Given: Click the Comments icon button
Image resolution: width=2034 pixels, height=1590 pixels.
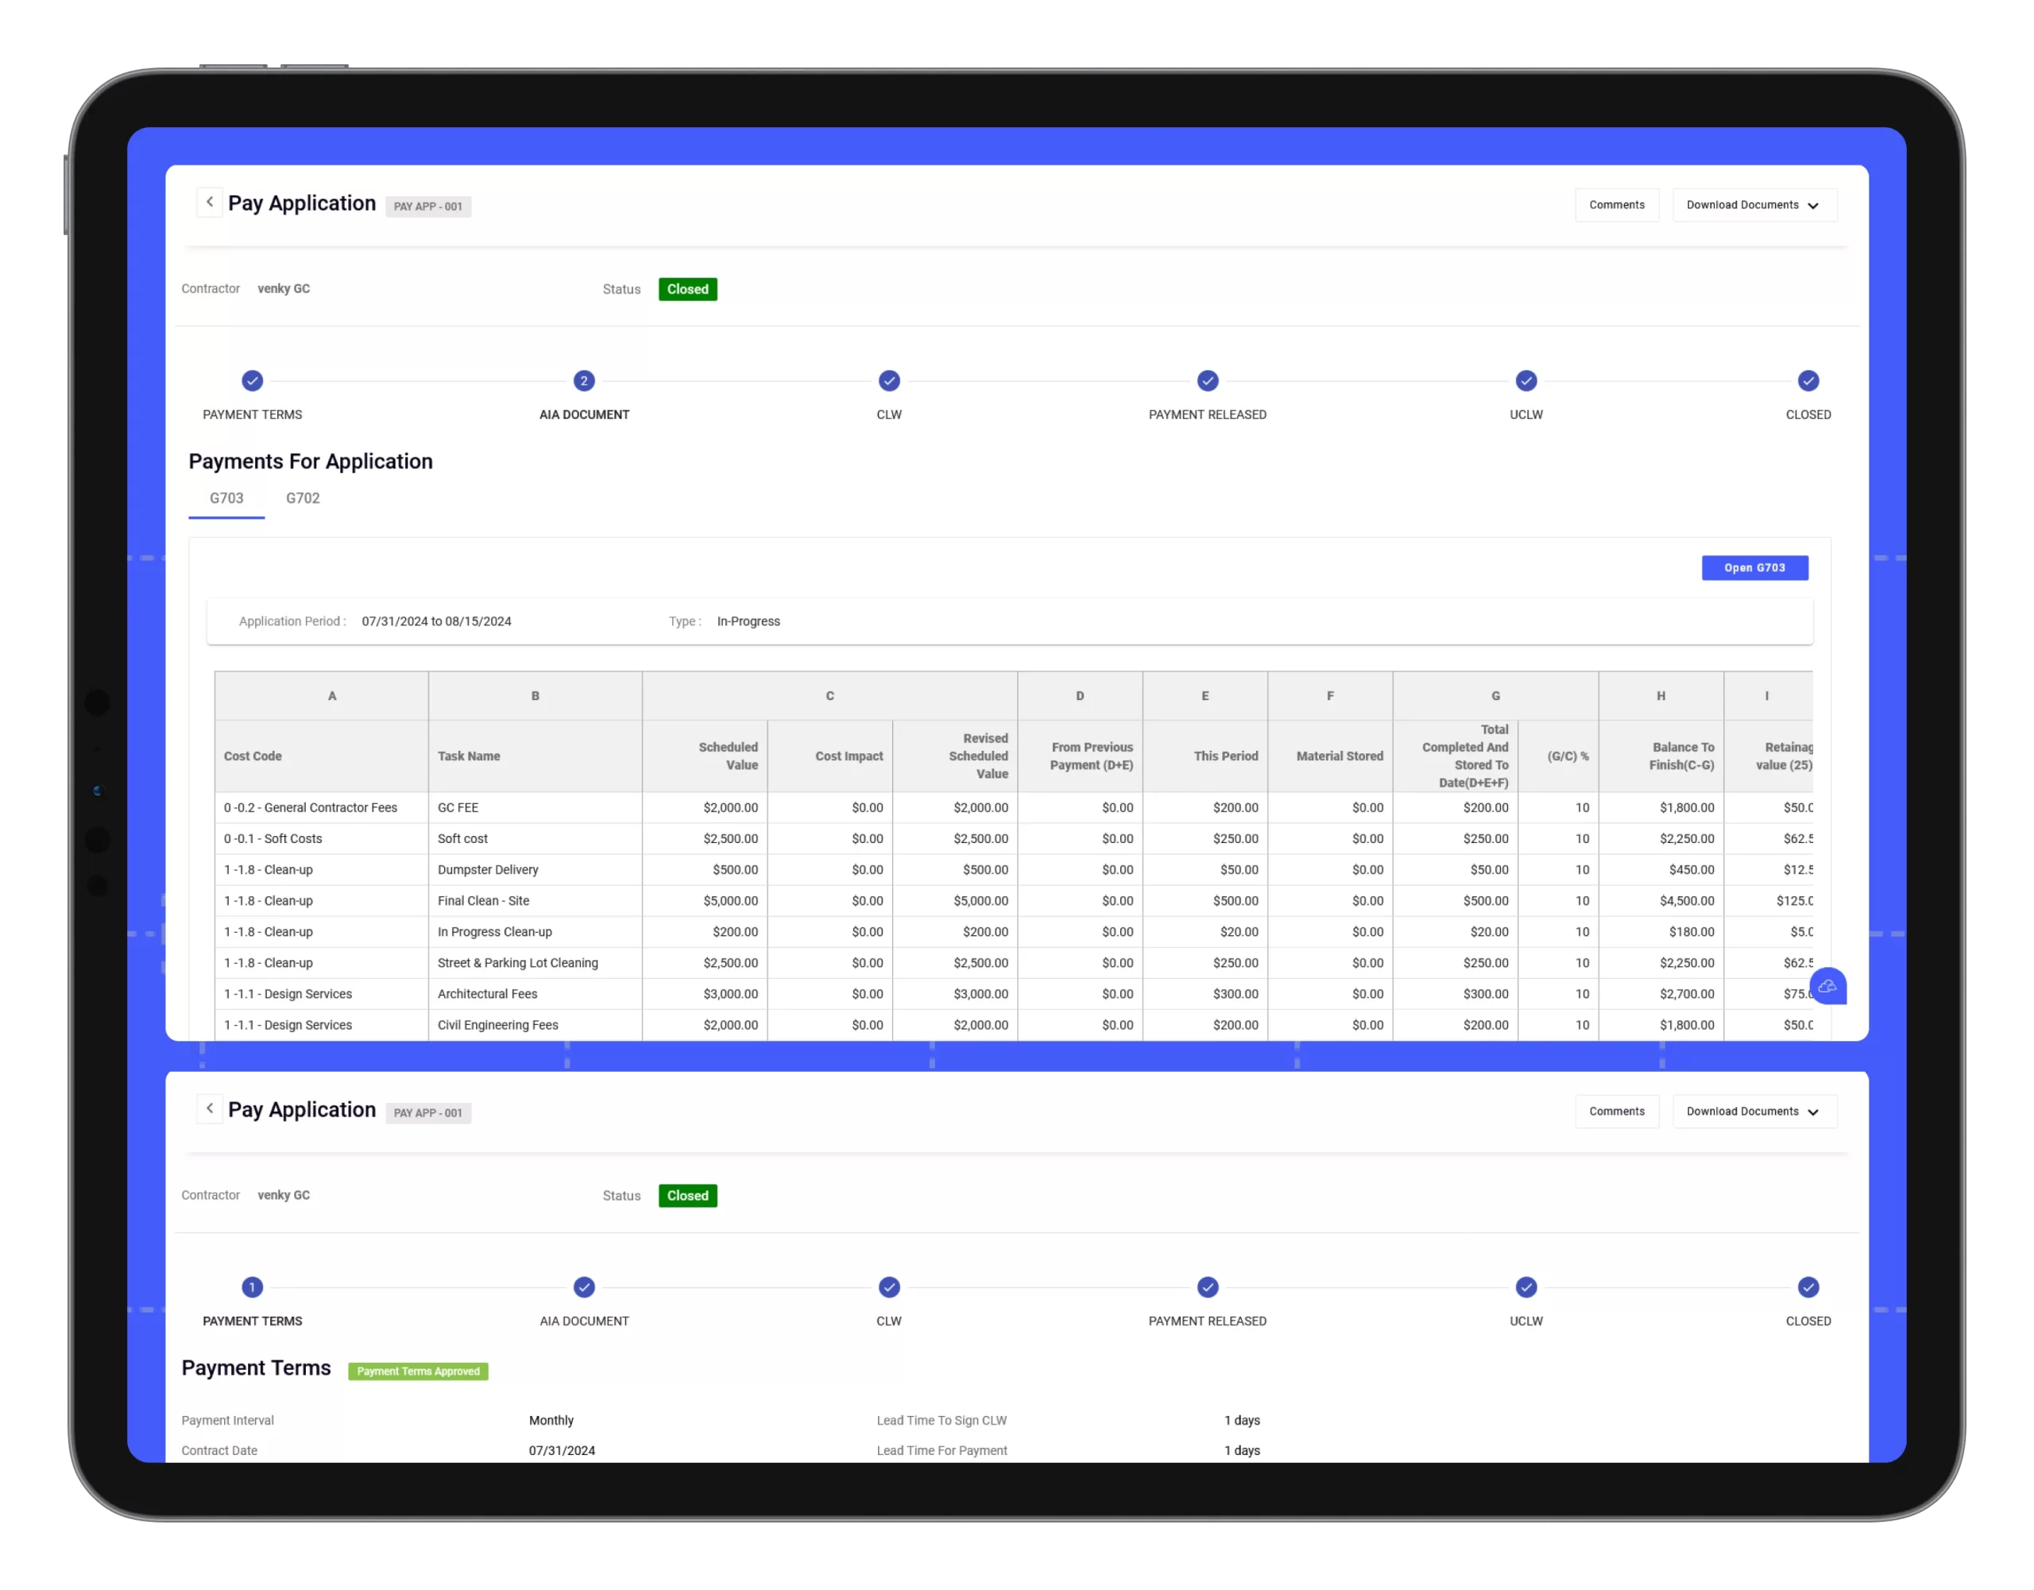Looking at the screenshot, I should click(x=1616, y=205).
